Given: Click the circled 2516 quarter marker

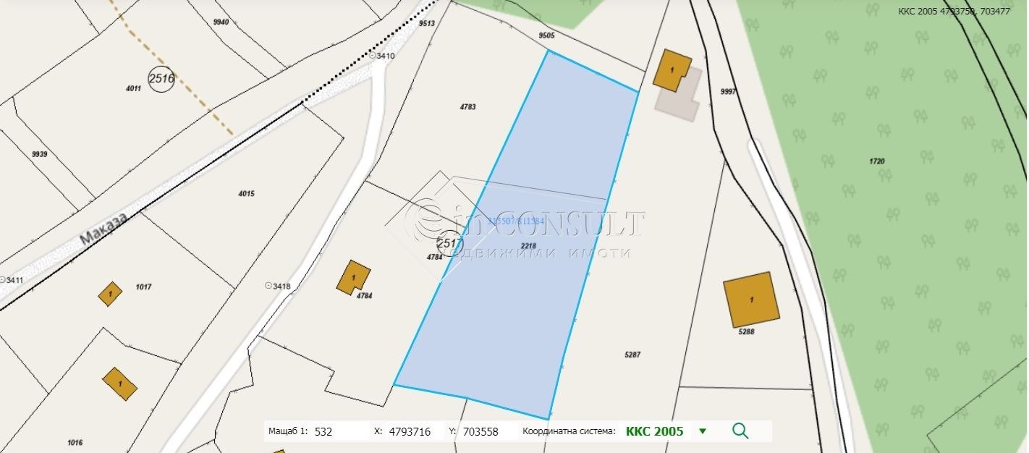Looking at the screenshot, I should [161, 79].
